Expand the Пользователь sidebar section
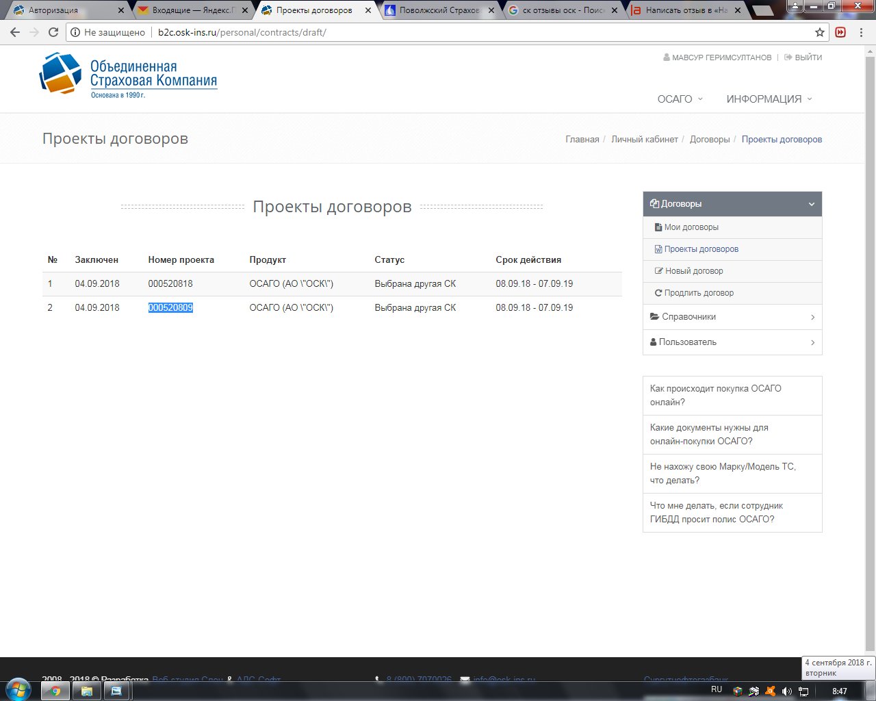 tap(732, 342)
